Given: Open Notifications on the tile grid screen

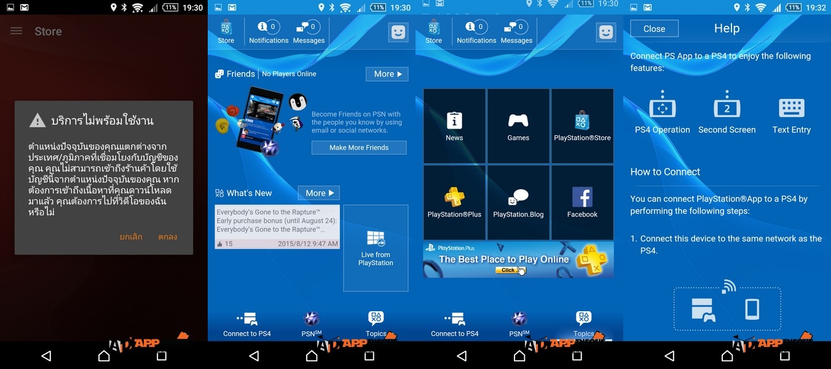Looking at the screenshot, I should click(476, 32).
